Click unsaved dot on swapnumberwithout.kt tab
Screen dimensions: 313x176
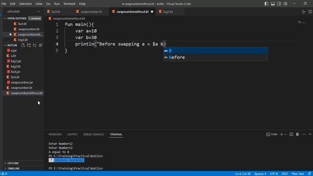[x=152, y=12]
